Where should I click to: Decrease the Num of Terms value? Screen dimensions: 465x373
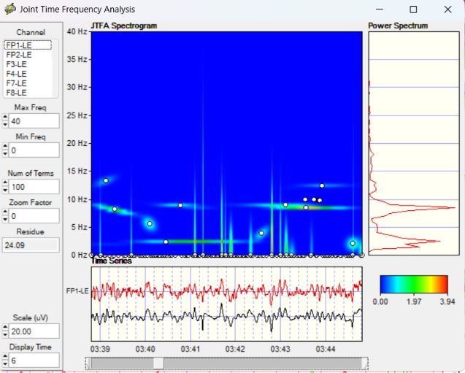[x=5, y=190]
